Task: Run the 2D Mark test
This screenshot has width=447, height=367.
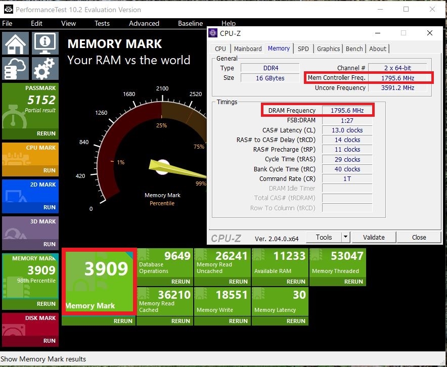Action: click(30, 207)
